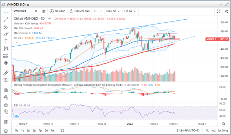Click the BB 20 2 indicator label

(19, 38)
